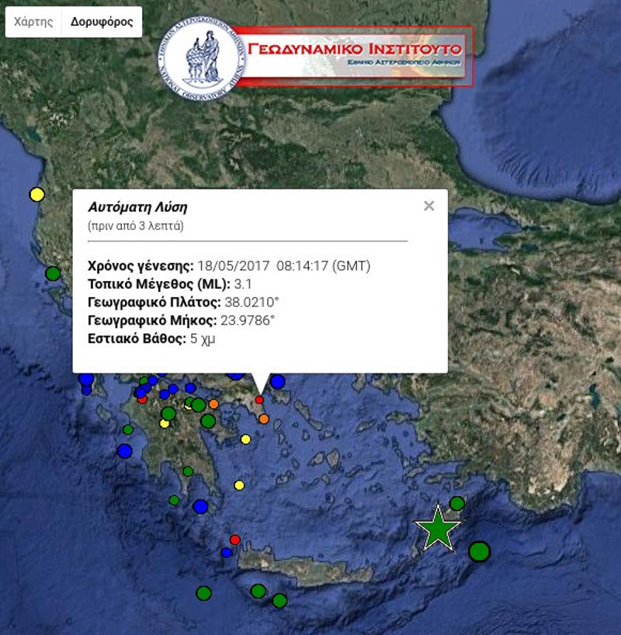Click green marker near Corfu coast
This screenshot has height=635, width=621.
(53, 274)
